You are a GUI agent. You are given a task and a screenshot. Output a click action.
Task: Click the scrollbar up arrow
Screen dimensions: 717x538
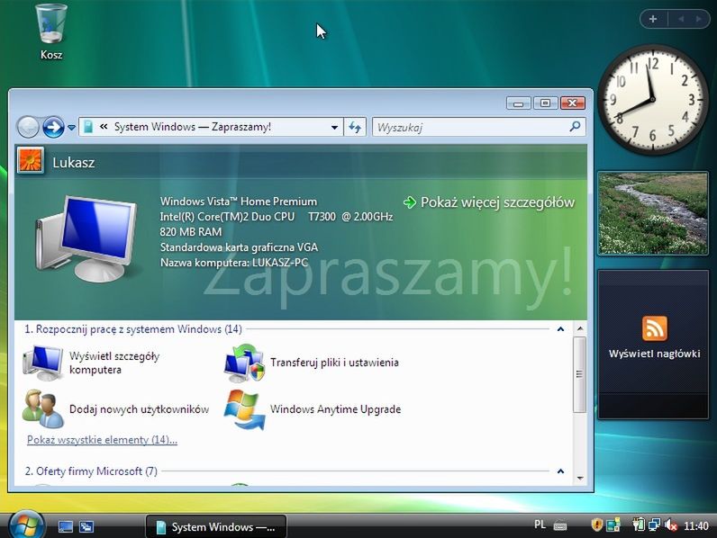click(580, 329)
